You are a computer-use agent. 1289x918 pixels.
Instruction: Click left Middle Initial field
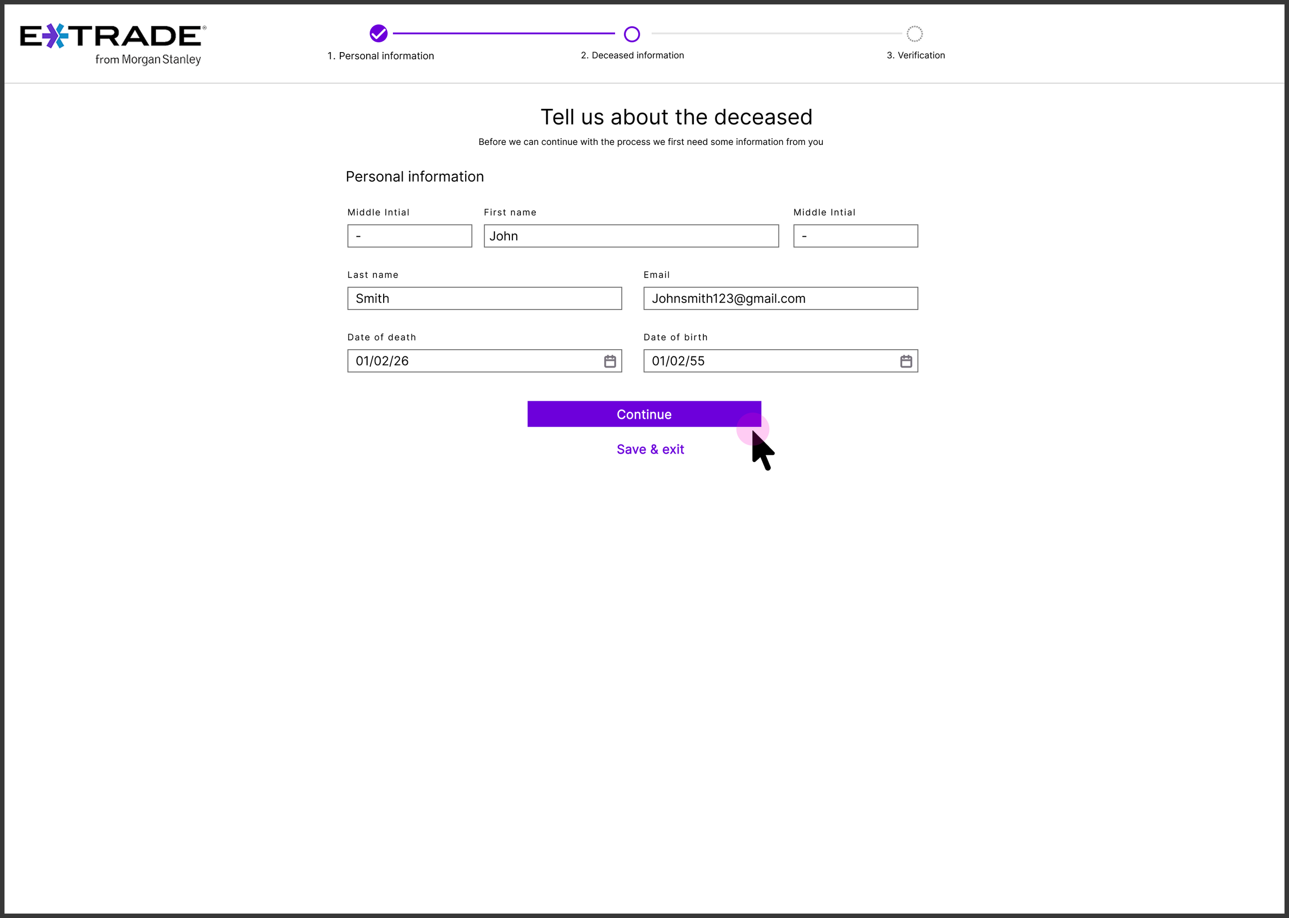click(409, 236)
